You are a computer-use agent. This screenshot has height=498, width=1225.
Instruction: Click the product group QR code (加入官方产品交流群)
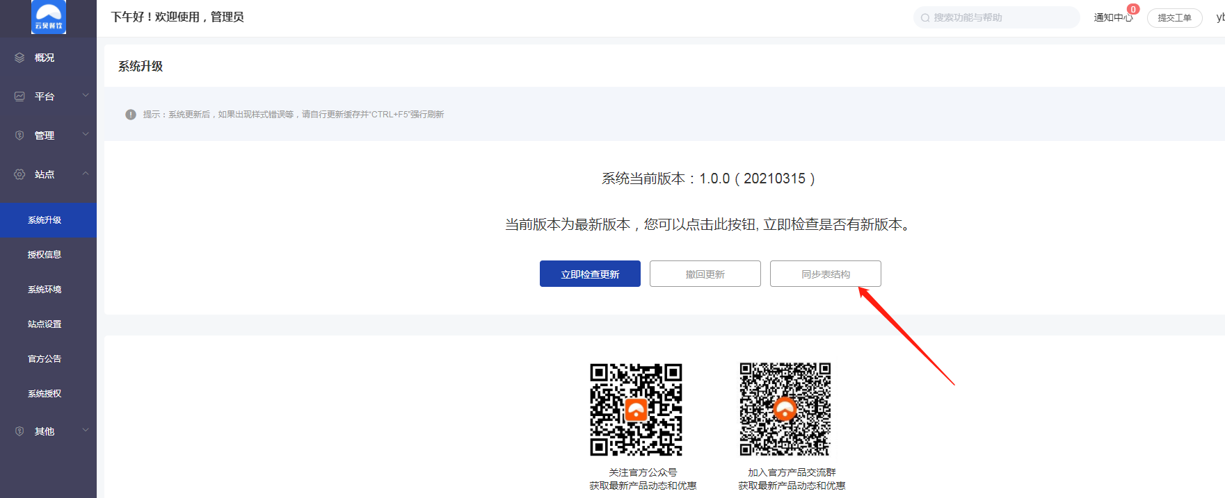785,409
